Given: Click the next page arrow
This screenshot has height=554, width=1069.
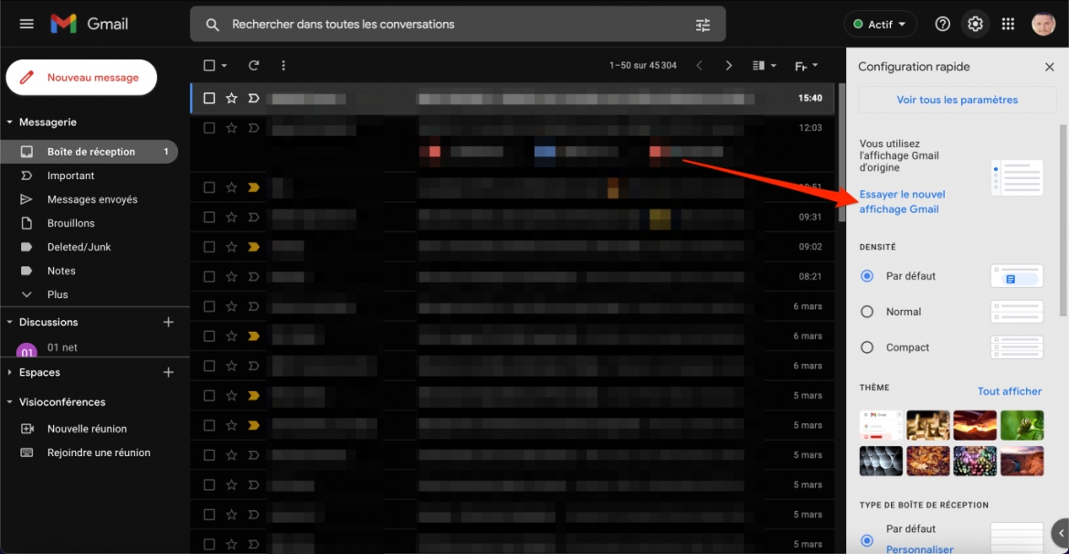Looking at the screenshot, I should point(728,66).
